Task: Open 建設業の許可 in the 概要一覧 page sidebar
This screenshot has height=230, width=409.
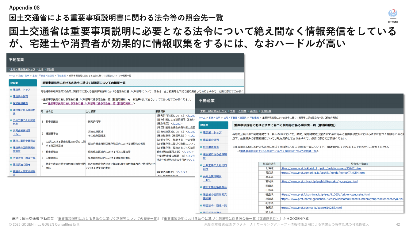Action: 20,97
